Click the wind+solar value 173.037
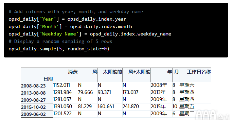The image size is (233, 122). (130, 92)
